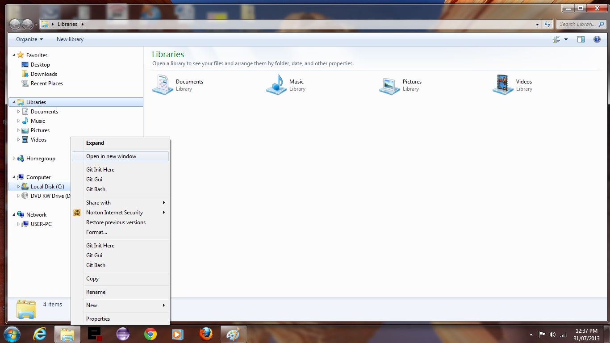Open the Norton Internet Security submenu
610x343 pixels.
coord(114,213)
